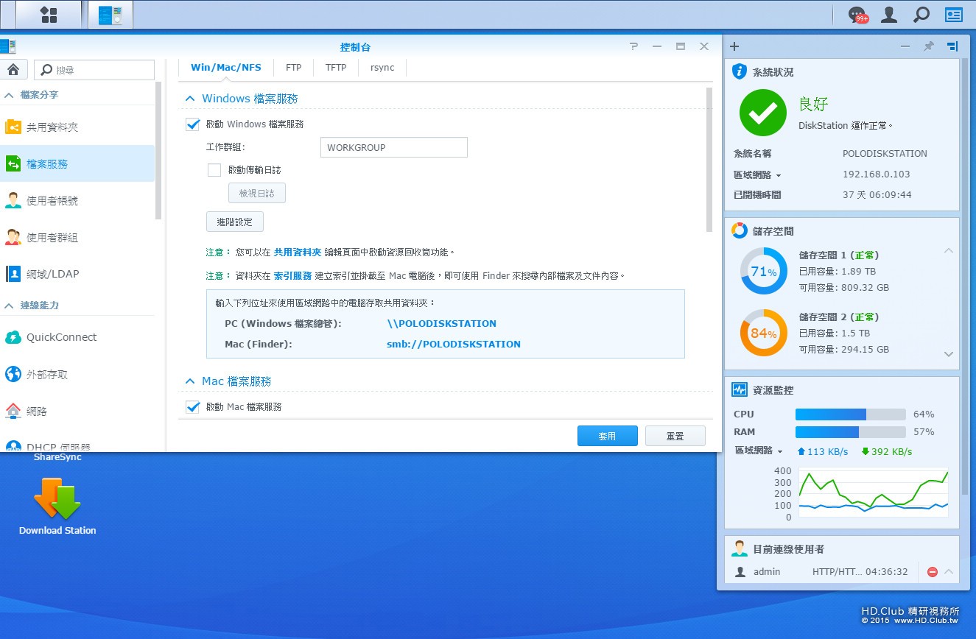Viewport: 976px width, 639px height.
Task: Click the network traffic chart
Action: click(873, 494)
